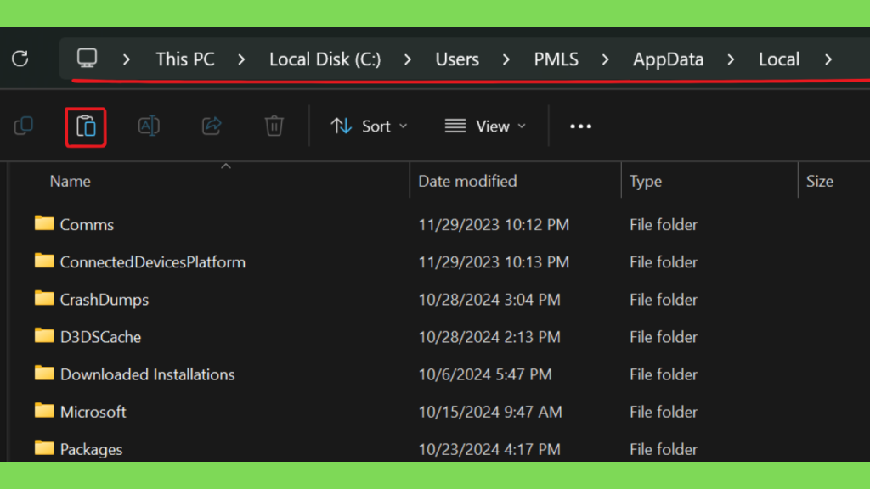Navigate to Users in breadcrumb
Image resolution: width=870 pixels, height=489 pixels.
(457, 59)
